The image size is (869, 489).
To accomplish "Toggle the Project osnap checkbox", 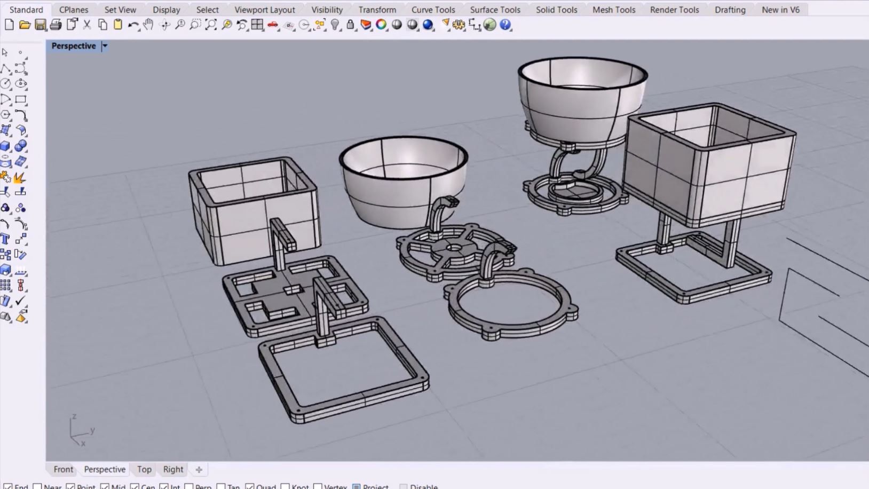I will pyautogui.click(x=357, y=486).
